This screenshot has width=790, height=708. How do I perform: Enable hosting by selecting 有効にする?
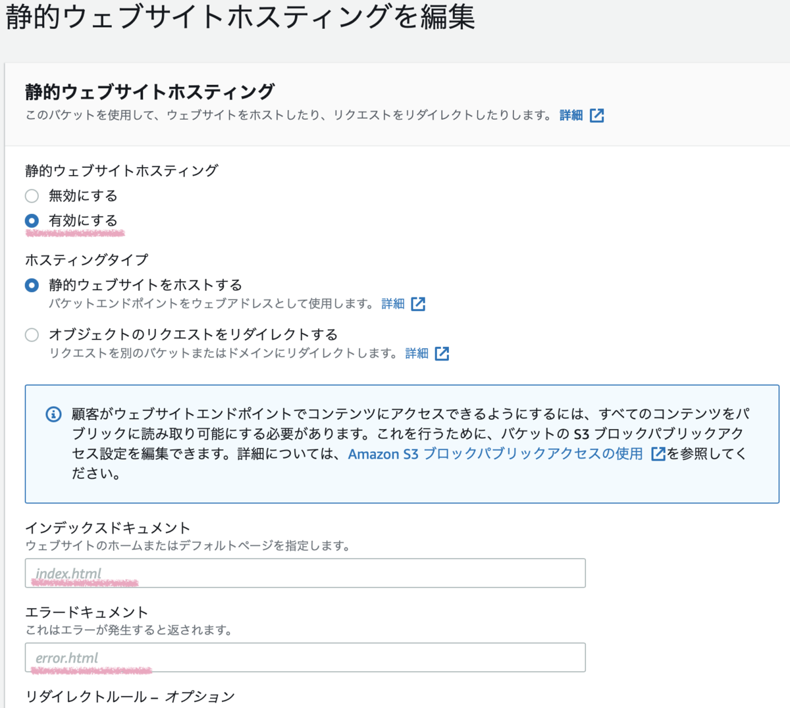pos(31,220)
